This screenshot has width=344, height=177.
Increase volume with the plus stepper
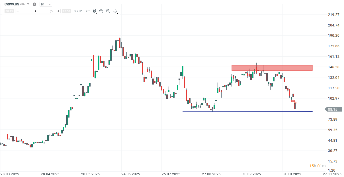(x=58, y=11)
